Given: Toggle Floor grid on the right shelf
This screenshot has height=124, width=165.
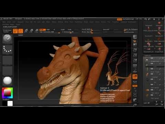Looking at the screenshot, I should pos(135,71).
